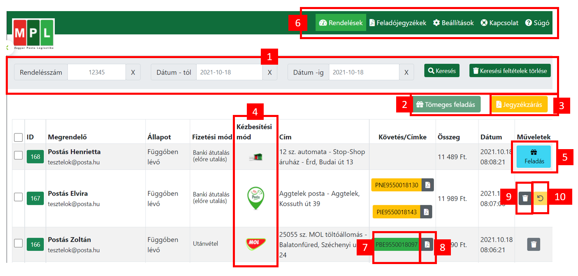Check the box for Postás Elvira order
The width and height of the screenshot is (578, 276).
point(19,197)
